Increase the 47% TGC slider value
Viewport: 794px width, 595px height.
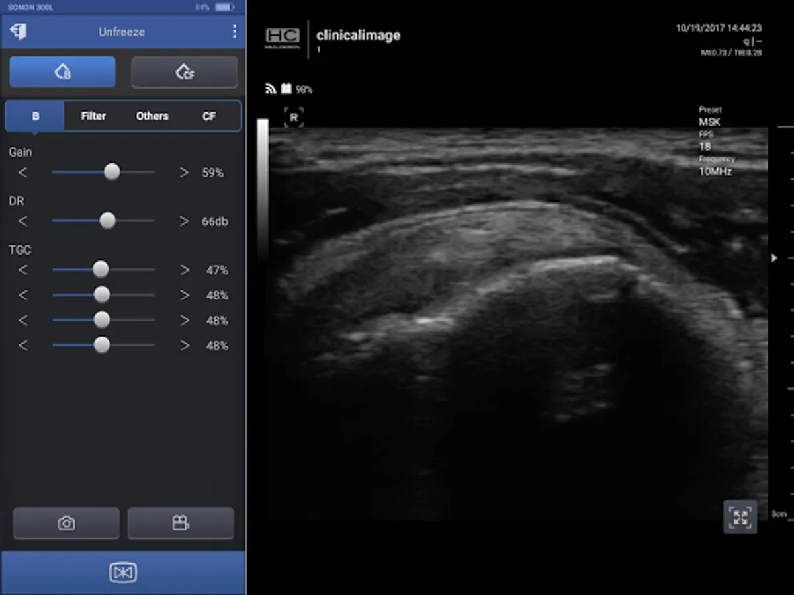click(184, 270)
